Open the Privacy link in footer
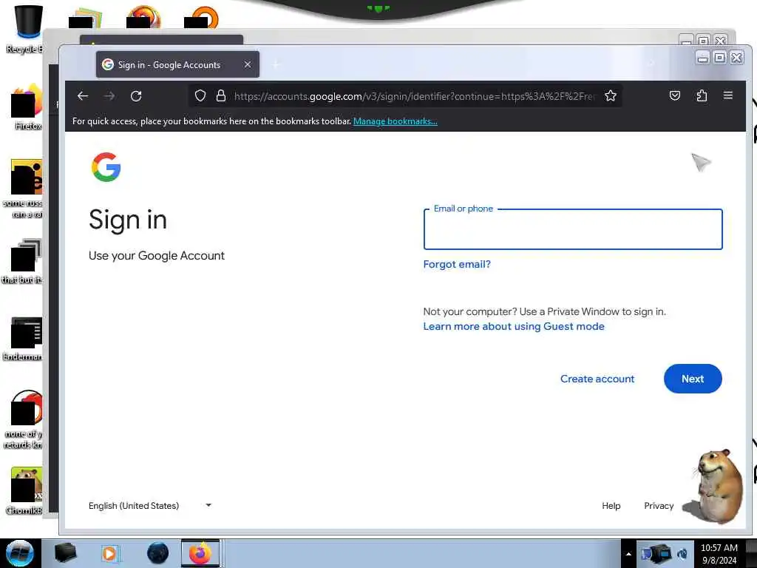The width and height of the screenshot is (757, 568). click(659, 506)
